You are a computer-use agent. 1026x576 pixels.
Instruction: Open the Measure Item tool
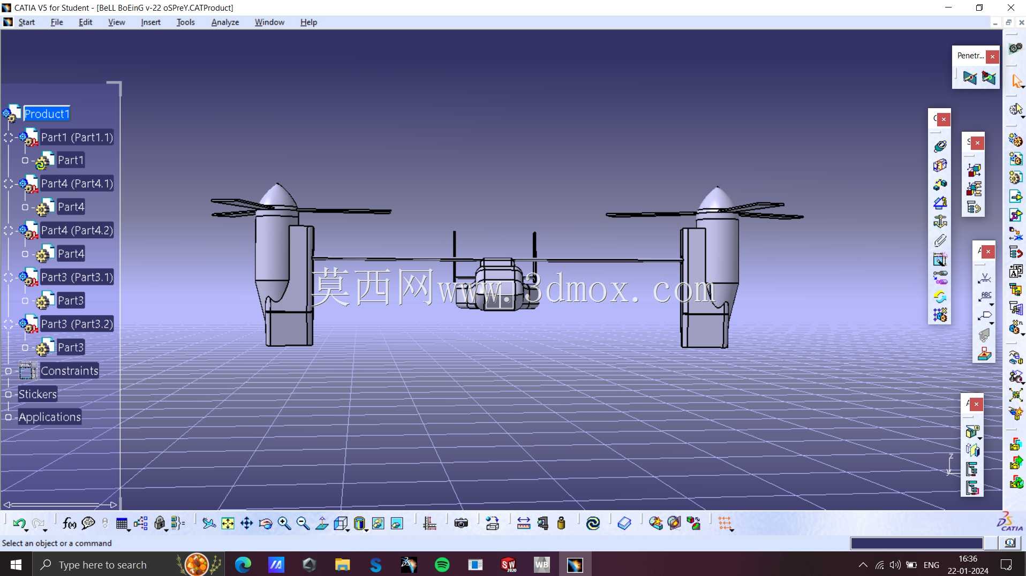coord(542,523)
